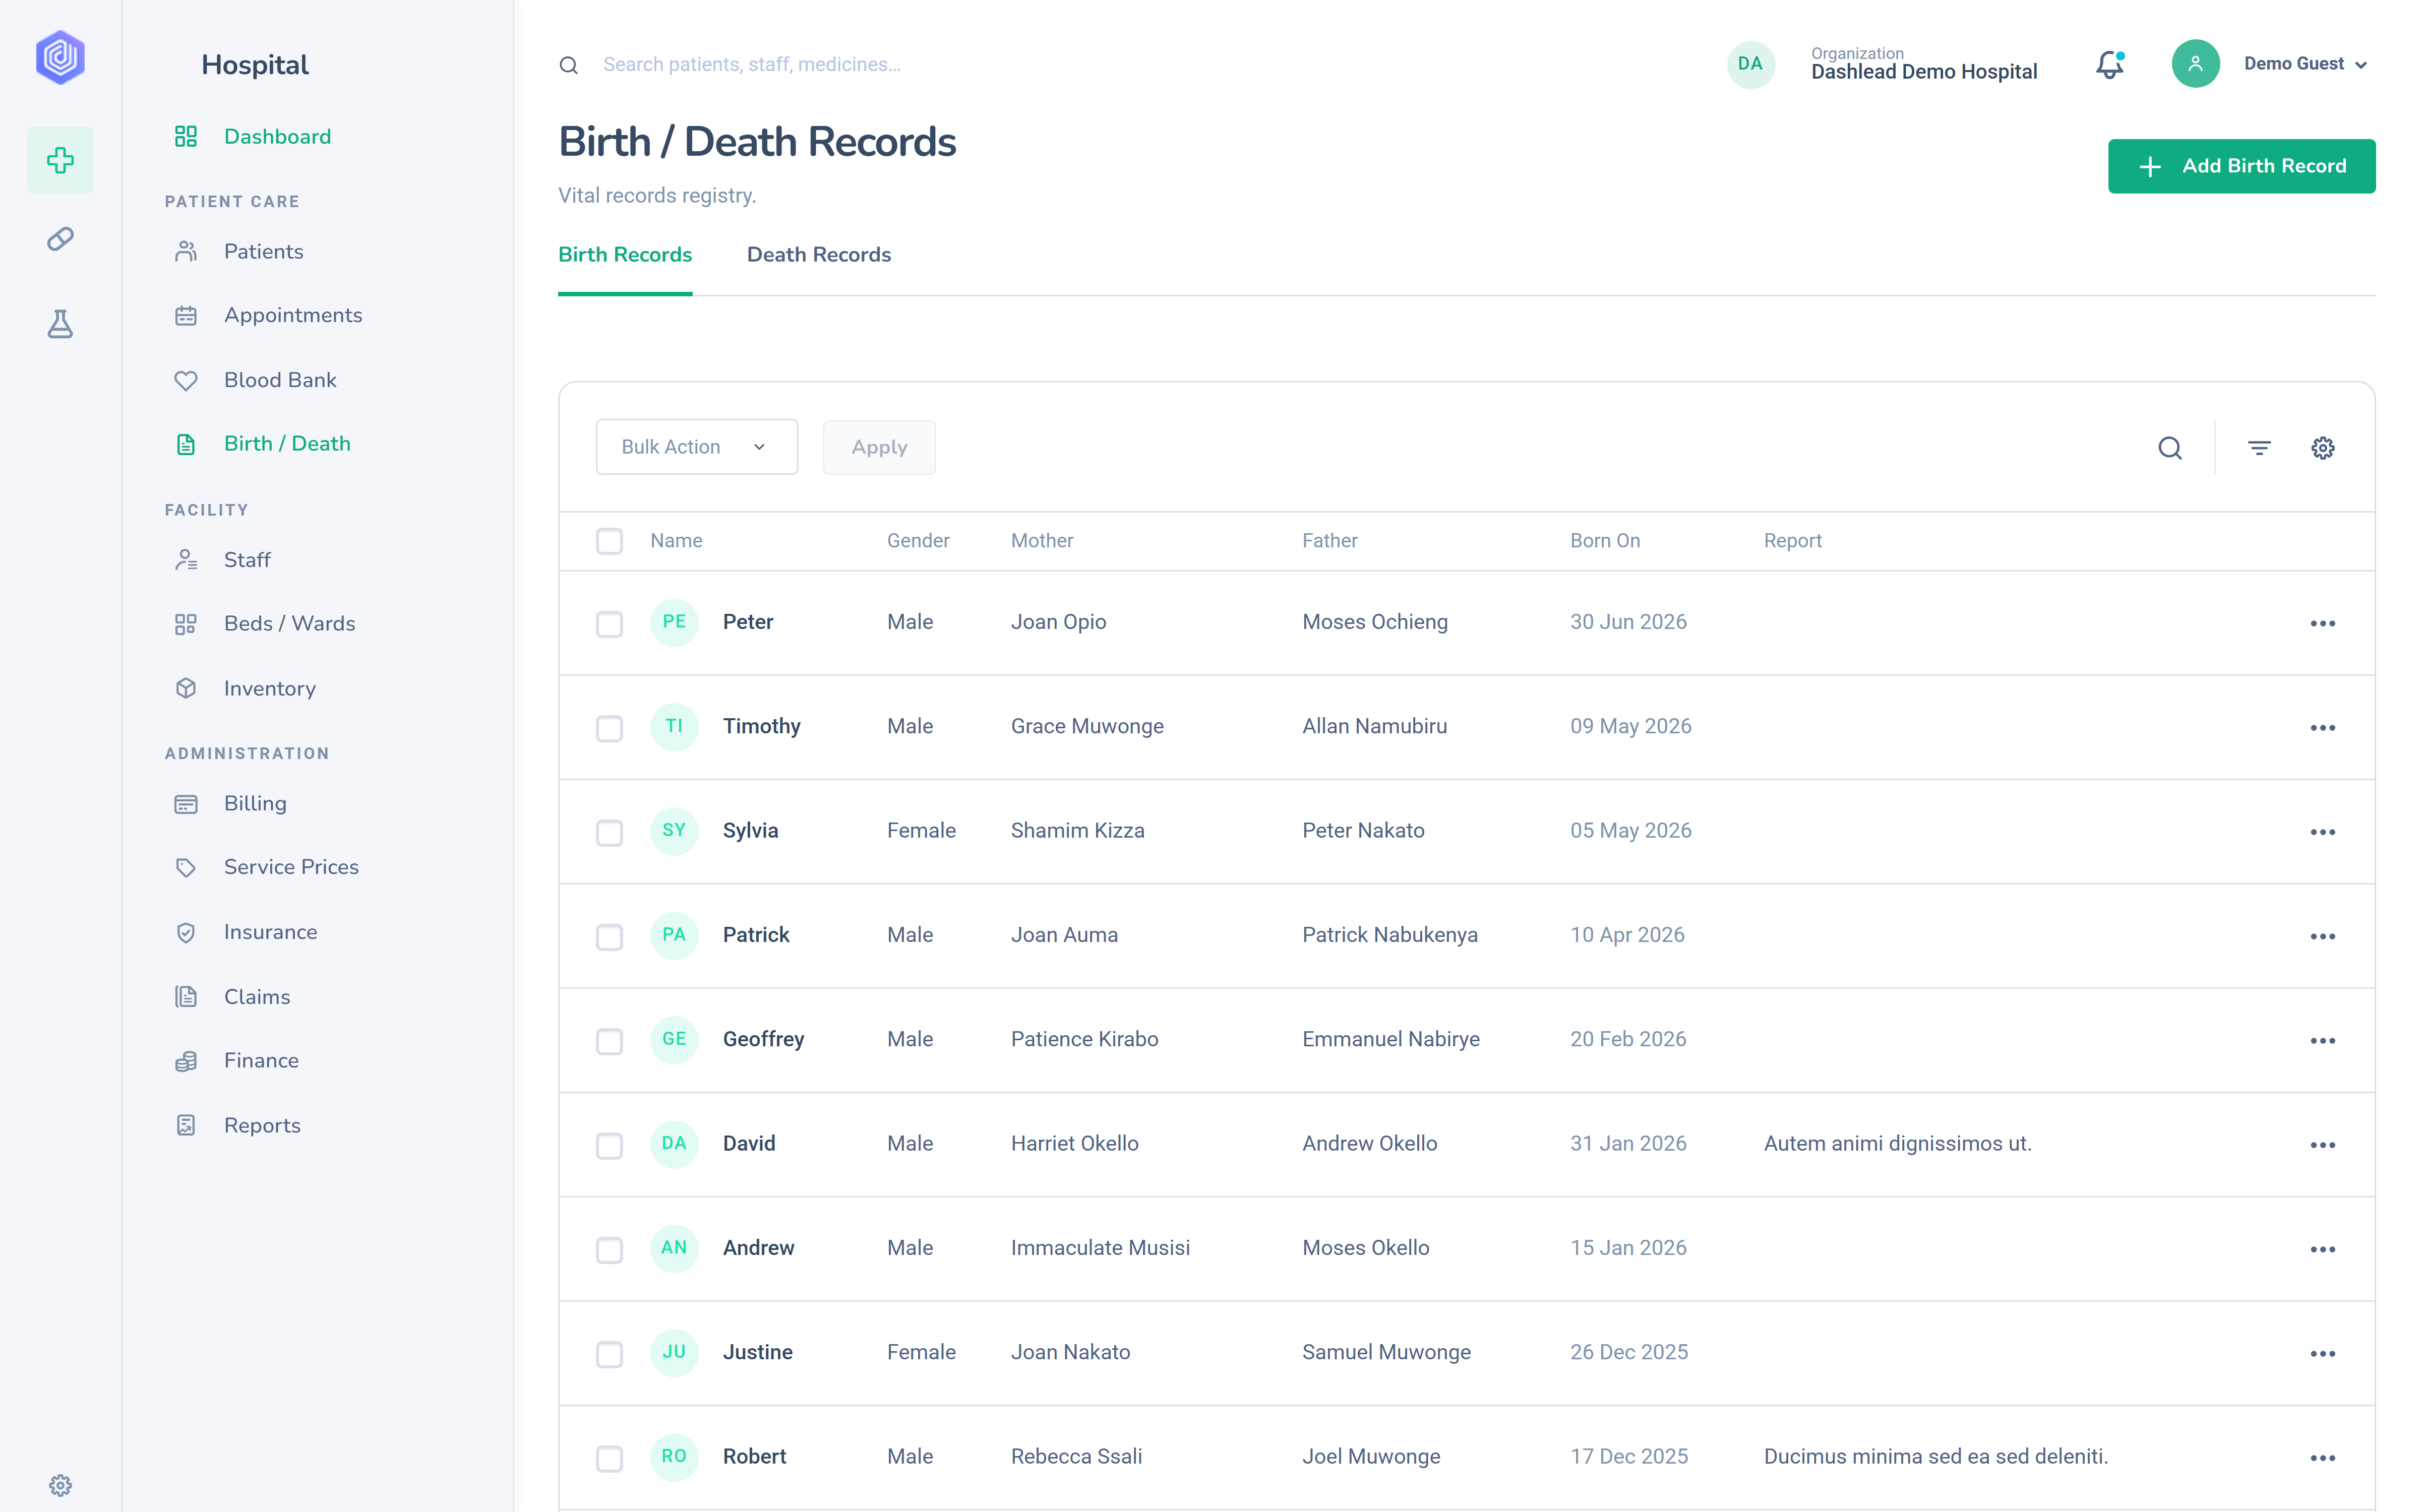Open actions menu for Peter's row
Viewport: 2420px width, 1512px height.
pos(2322,624)
